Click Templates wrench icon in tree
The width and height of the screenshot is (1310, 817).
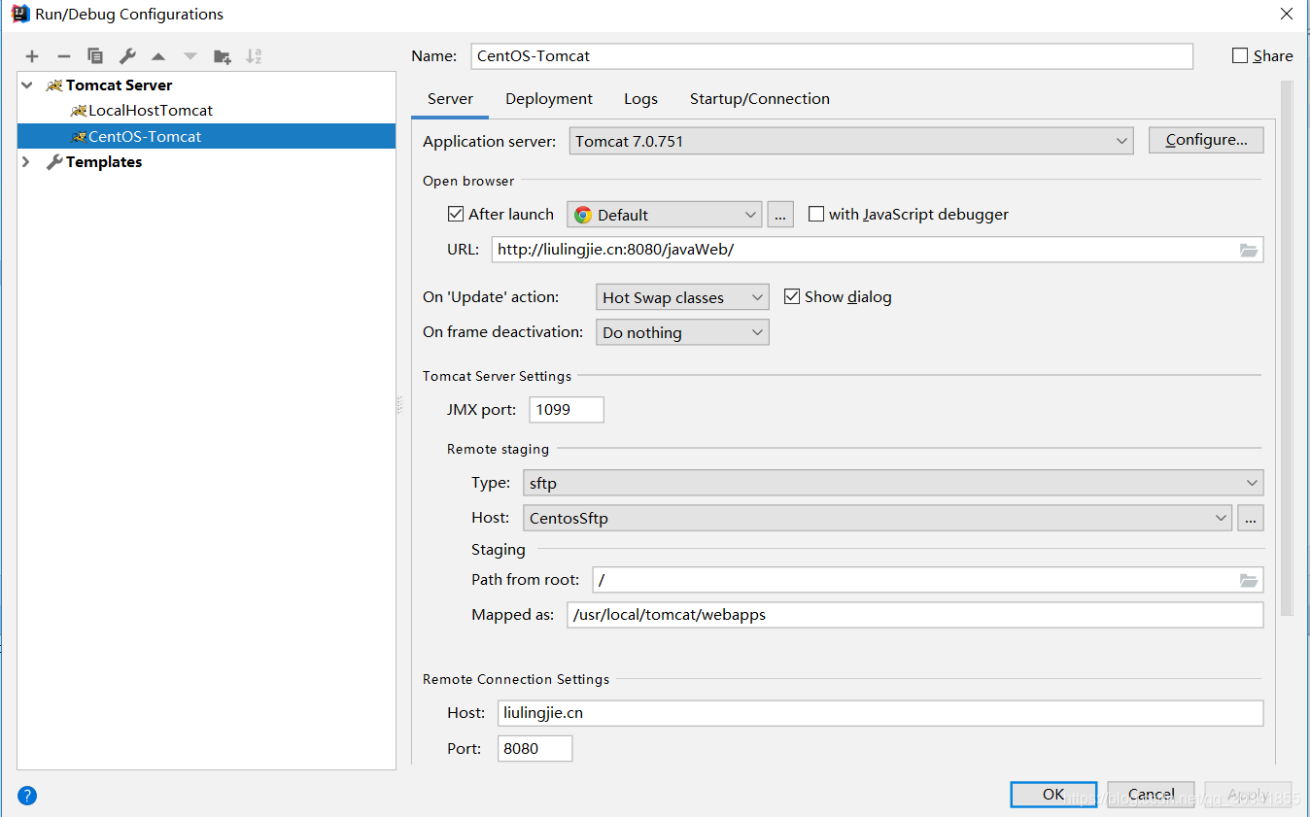(54, 162)
